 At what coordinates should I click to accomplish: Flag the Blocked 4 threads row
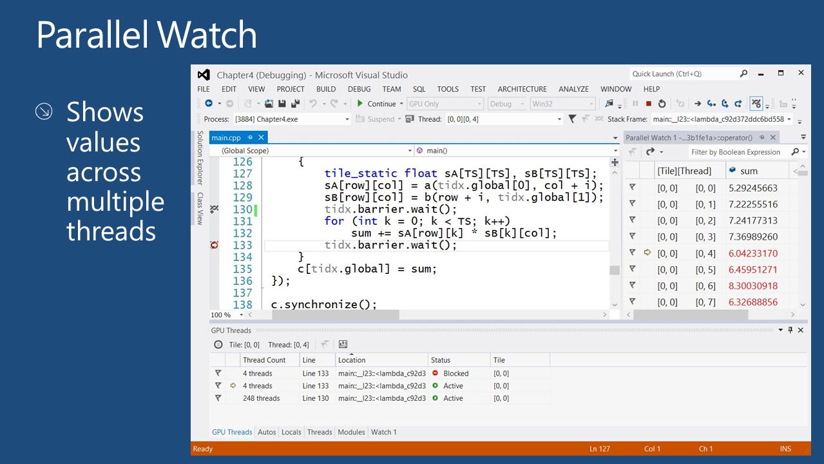(218, 373)
